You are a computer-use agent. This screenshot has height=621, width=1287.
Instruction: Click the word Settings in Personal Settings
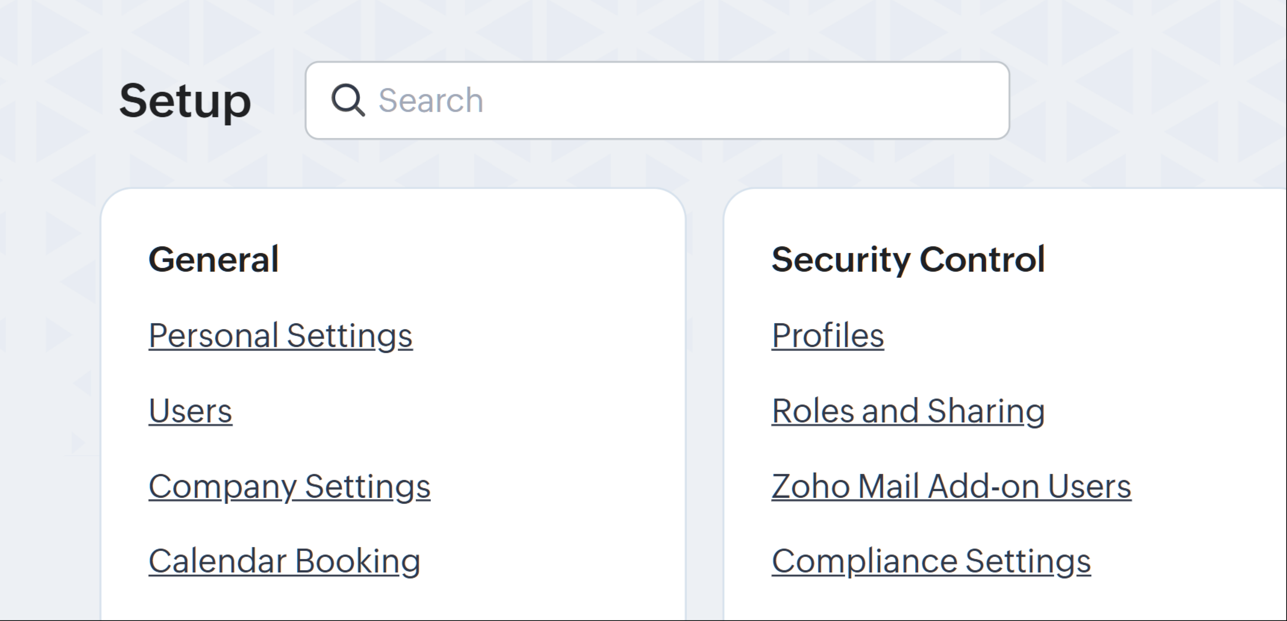click(350, 335)
